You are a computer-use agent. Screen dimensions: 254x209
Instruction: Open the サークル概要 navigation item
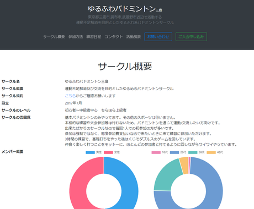[x=54, y=37]
